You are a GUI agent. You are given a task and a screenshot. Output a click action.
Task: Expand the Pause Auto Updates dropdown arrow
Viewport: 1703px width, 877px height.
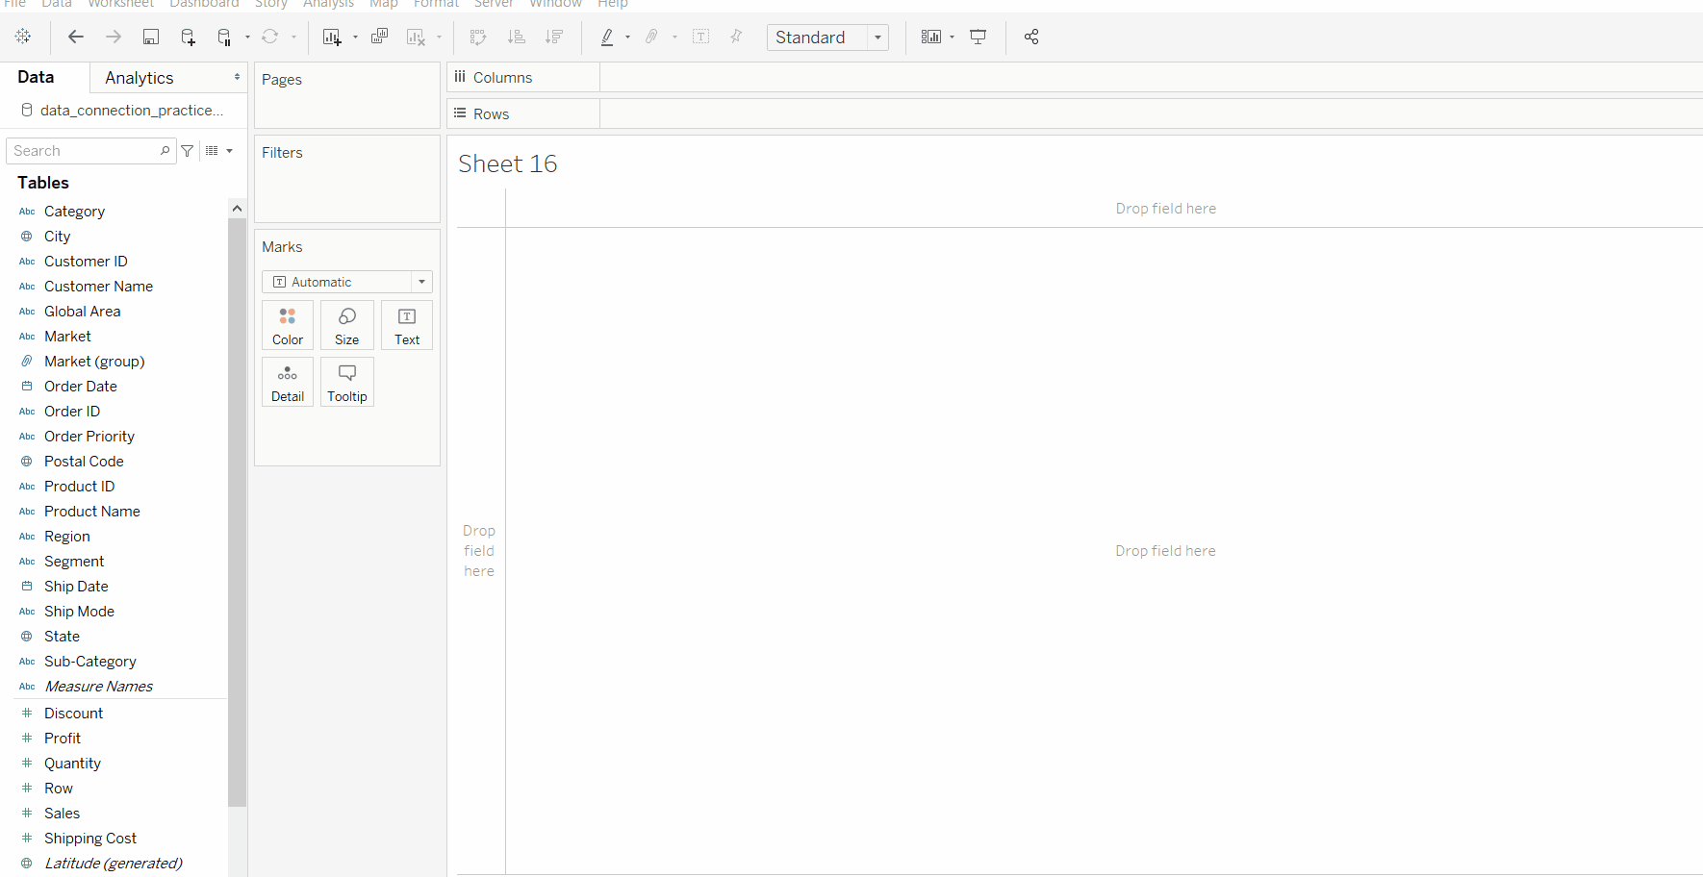247,38
